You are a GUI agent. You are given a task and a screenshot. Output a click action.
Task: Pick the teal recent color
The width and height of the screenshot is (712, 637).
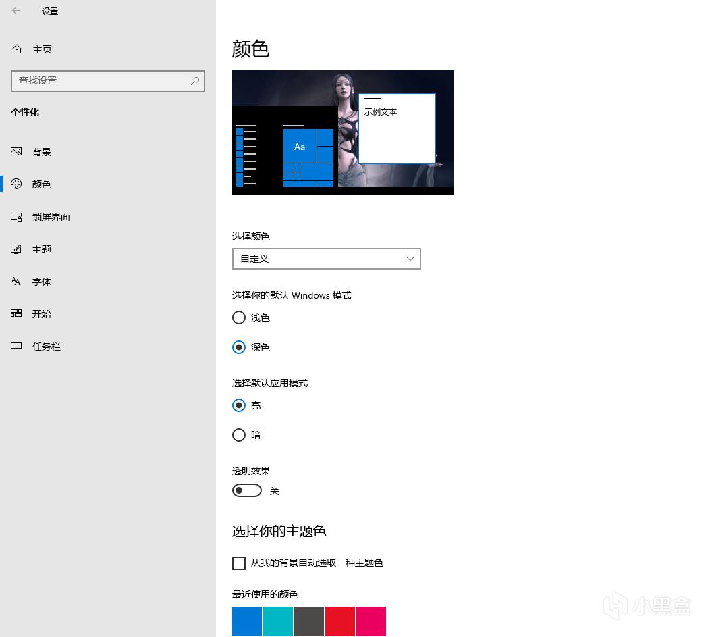tap(278, 621)
